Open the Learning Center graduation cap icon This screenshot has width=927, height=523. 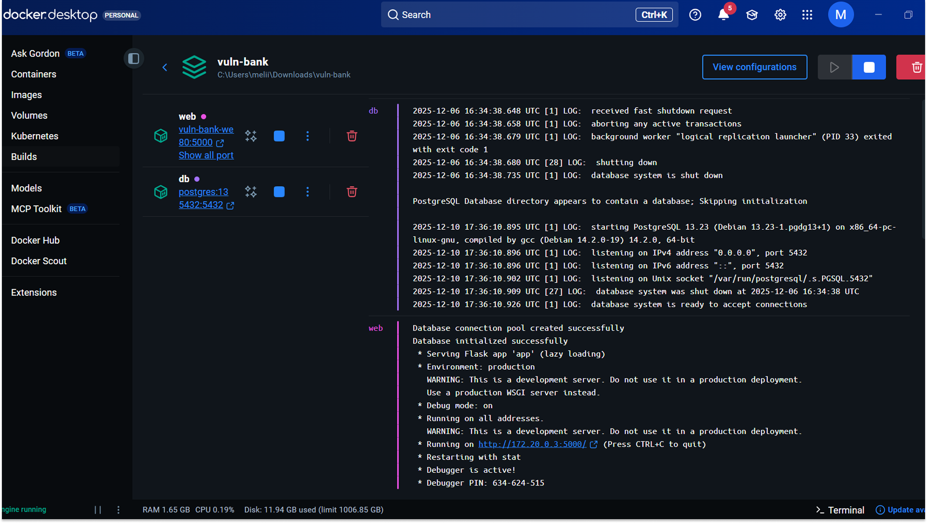[x=752, y=14]
